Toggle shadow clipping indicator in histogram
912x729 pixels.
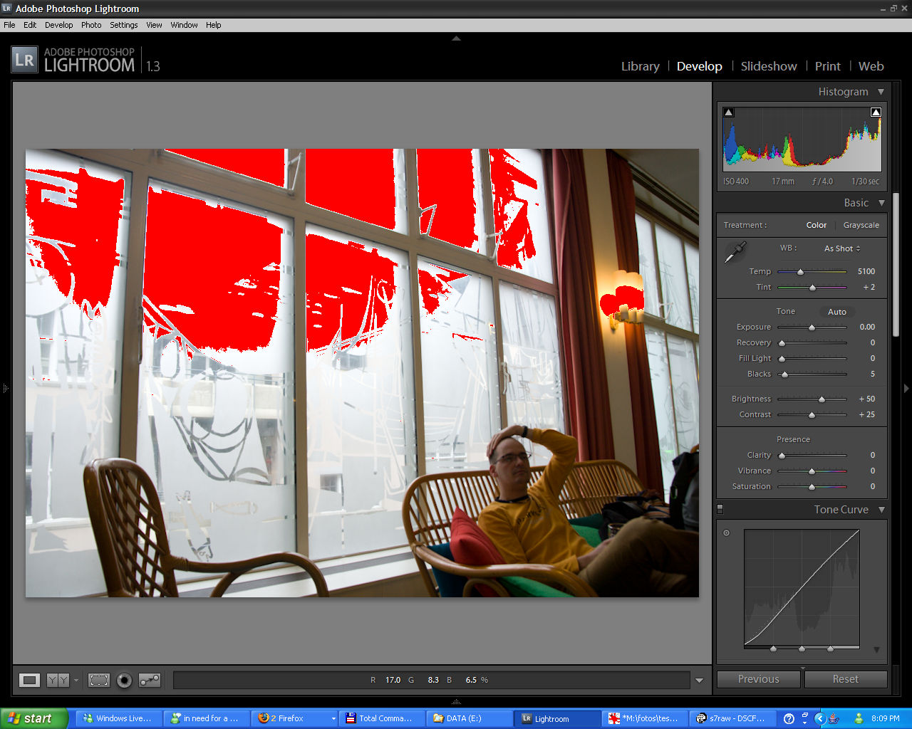point(729,112)
